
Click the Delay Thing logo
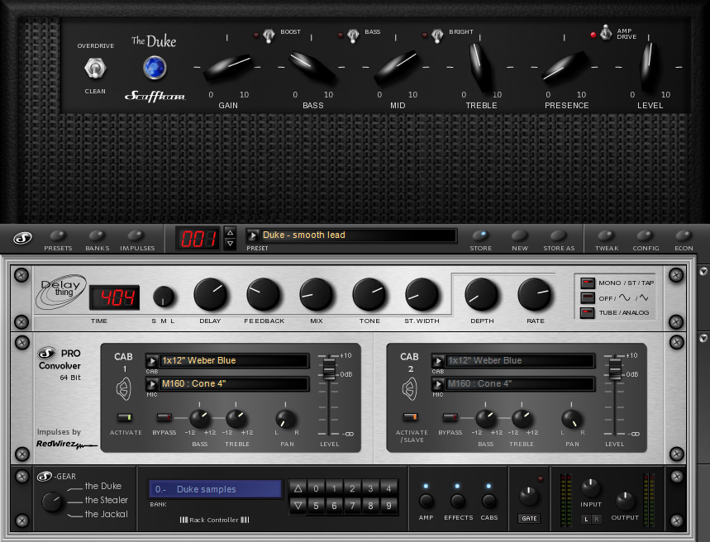coord(61,292)
